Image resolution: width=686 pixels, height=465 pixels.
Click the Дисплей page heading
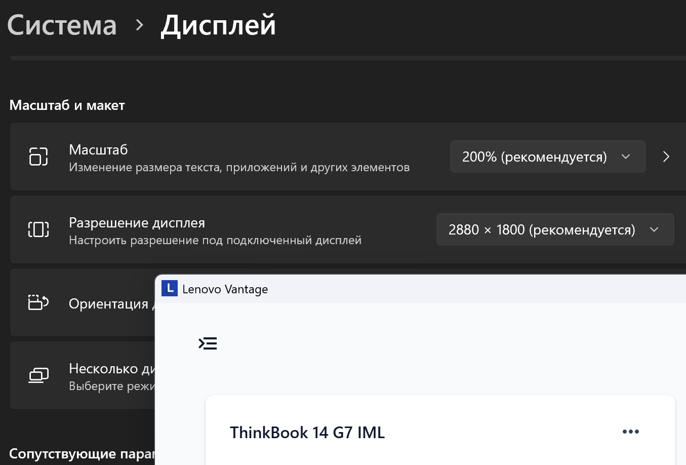point(218,25)
